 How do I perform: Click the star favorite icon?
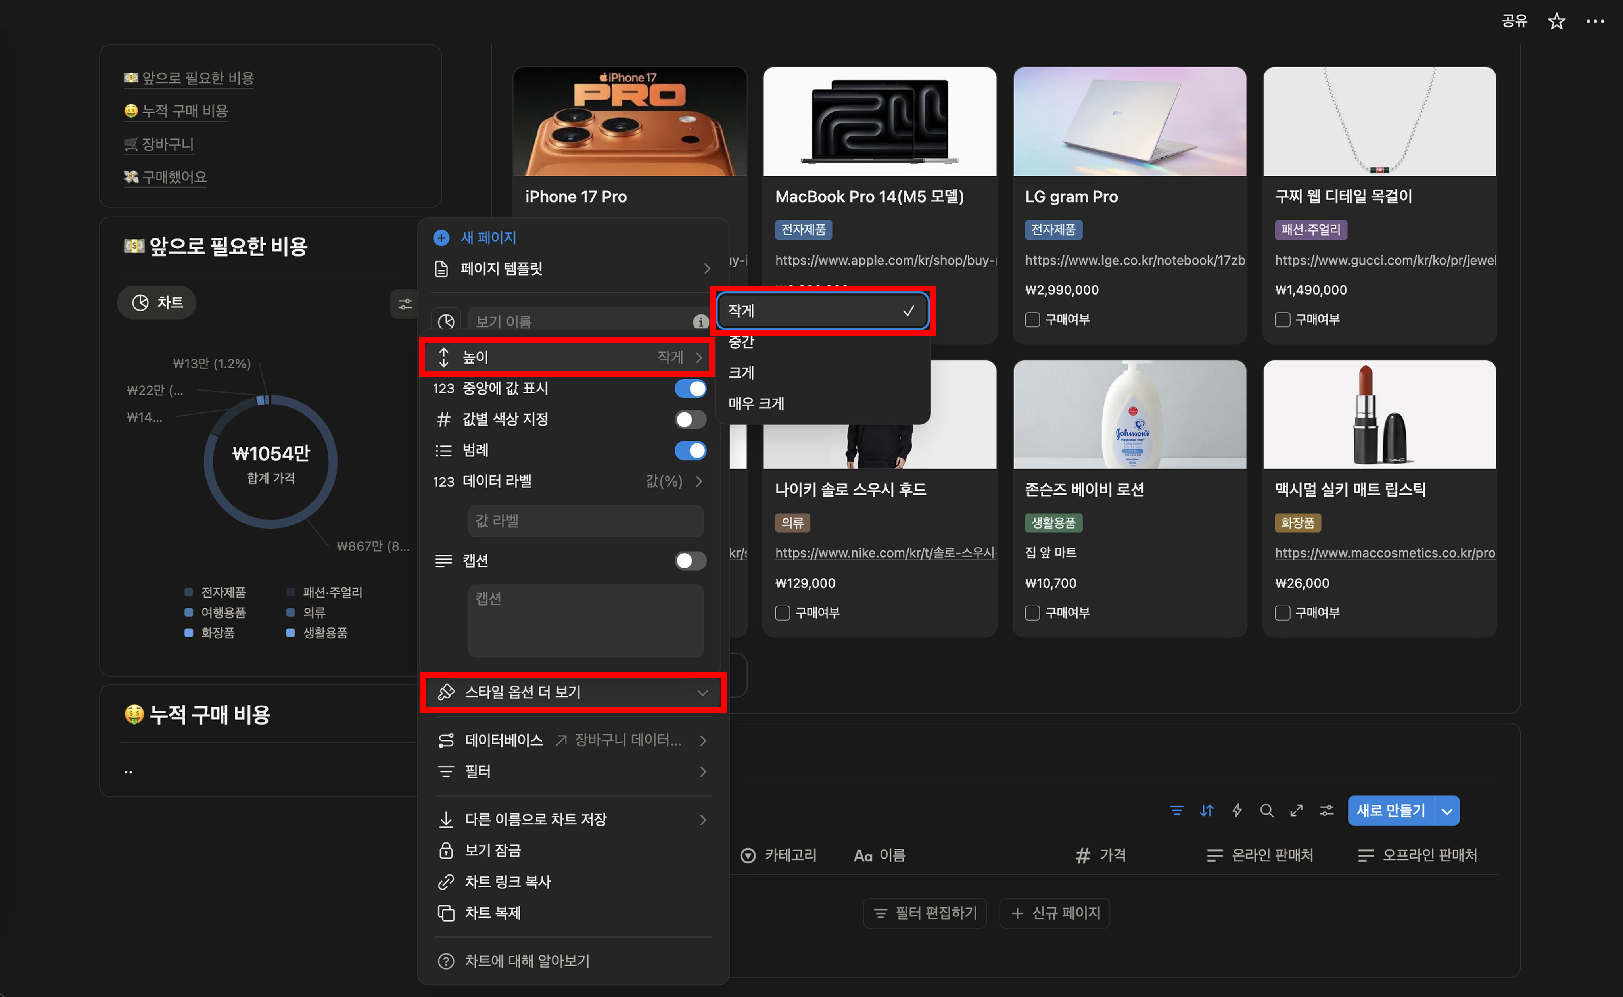[1556, 21]
